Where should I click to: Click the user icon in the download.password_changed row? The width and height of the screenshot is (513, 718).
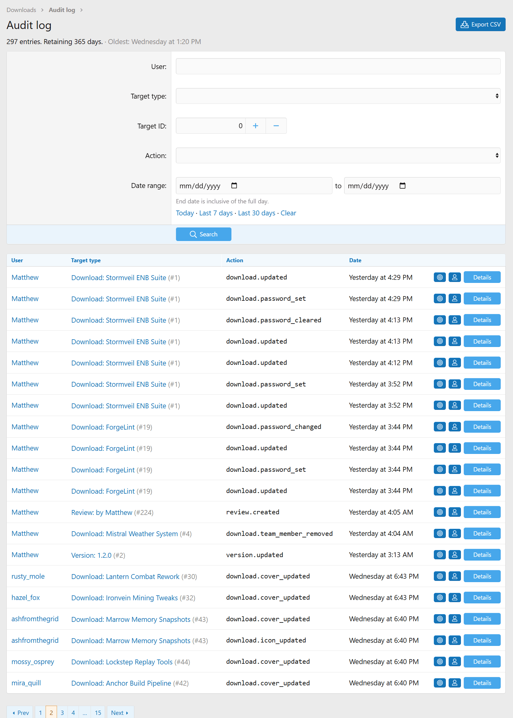454,426
